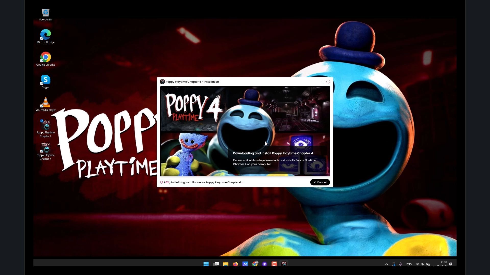The width and height of the screenshot is (490, 275).
Task: Open the purple shield app in taskbar
Action: pos(264,264)
